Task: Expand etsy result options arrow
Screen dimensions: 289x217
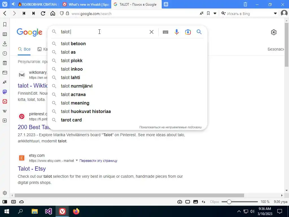Action: coord(77,160)
